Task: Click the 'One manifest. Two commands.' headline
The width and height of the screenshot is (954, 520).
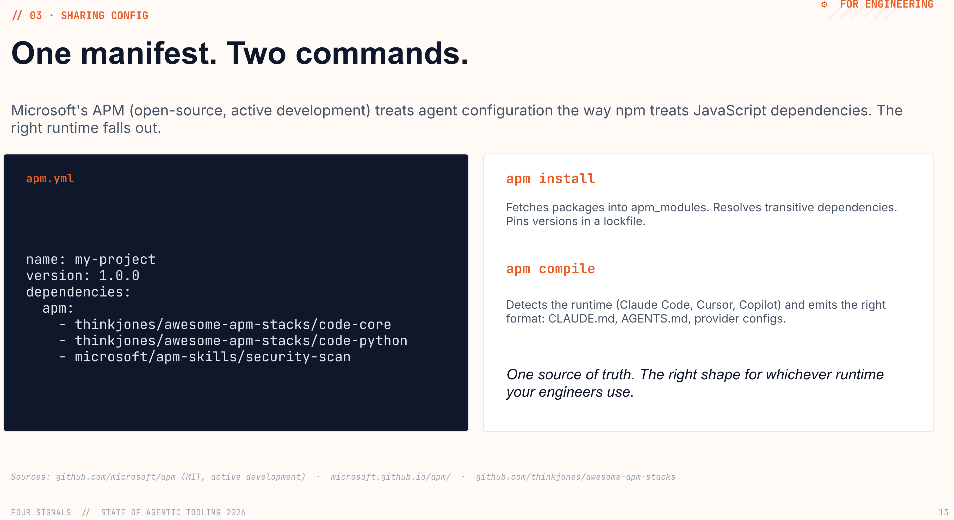Action: coord(240,53)
